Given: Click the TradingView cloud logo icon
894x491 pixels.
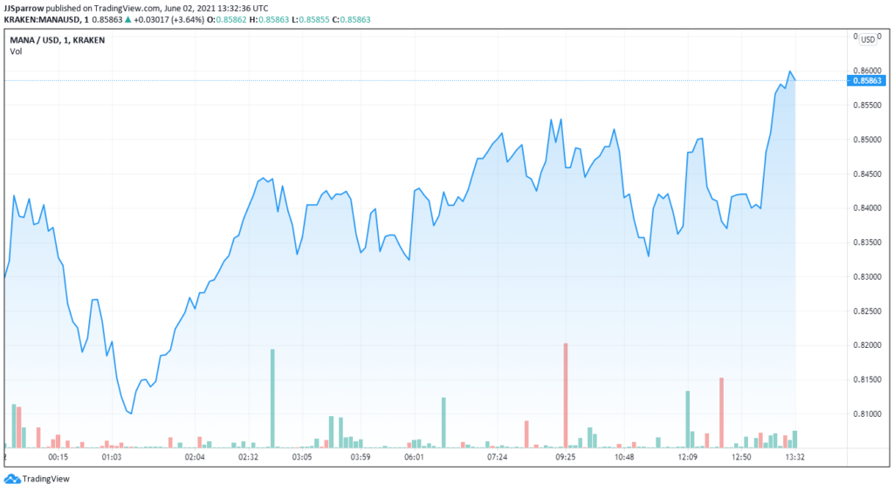Looking at the screenshot, I should coord(12,479).
